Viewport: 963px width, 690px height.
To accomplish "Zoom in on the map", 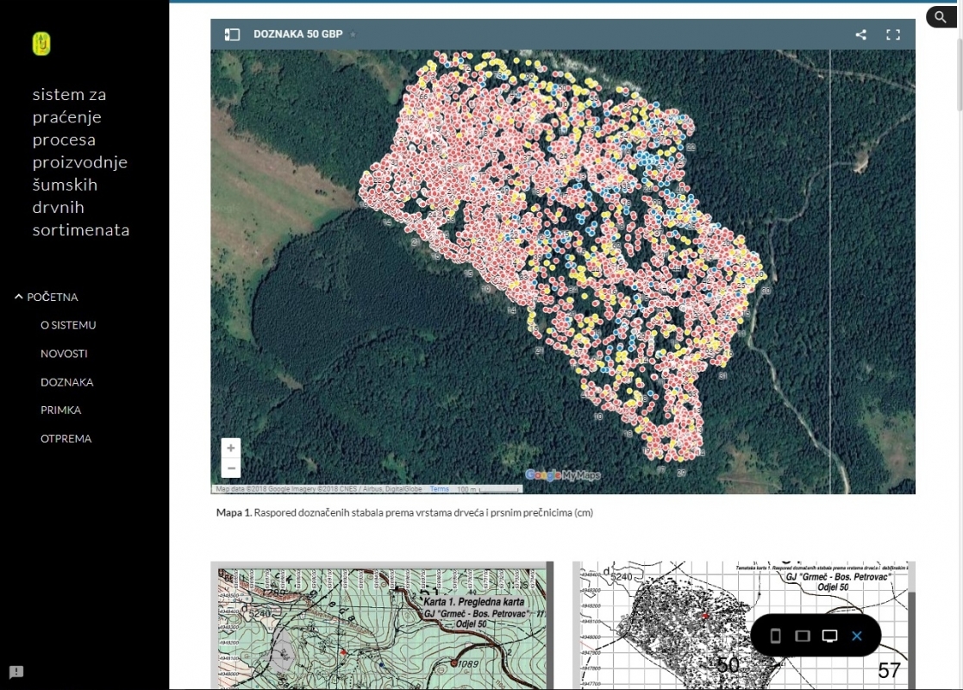I will point(230,448).
